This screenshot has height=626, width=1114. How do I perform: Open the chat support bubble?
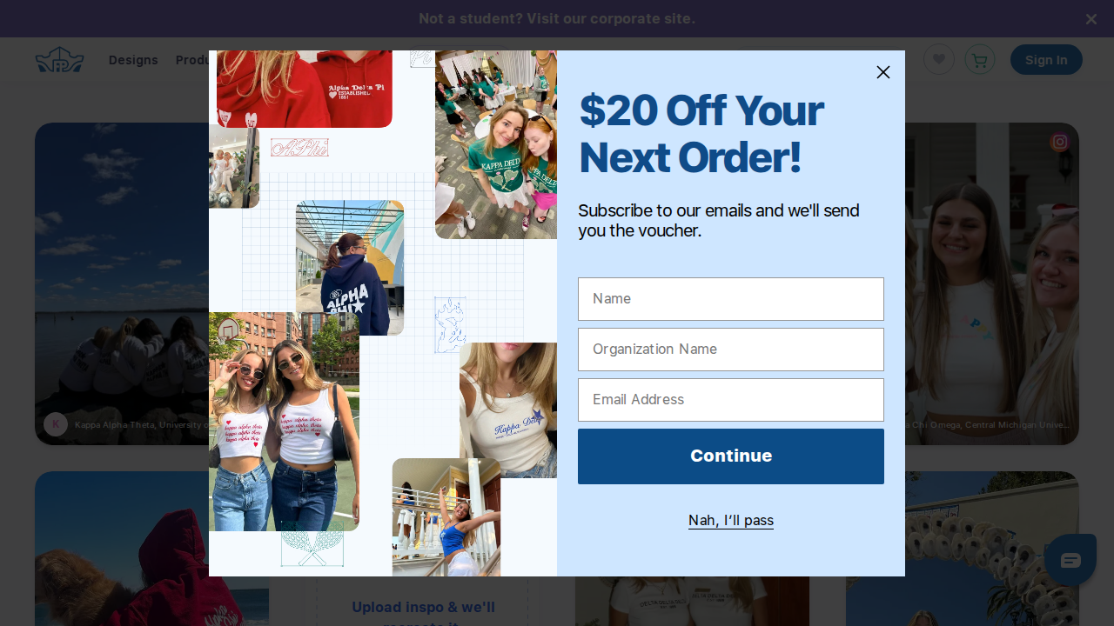point(1070,560)
